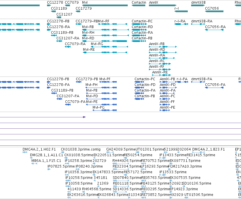Select protein CG7056-PA

point(214,88)
